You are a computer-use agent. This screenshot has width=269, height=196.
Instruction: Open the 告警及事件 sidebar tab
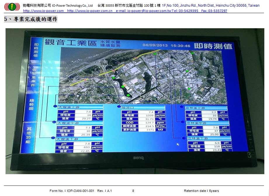click(34, 77)
